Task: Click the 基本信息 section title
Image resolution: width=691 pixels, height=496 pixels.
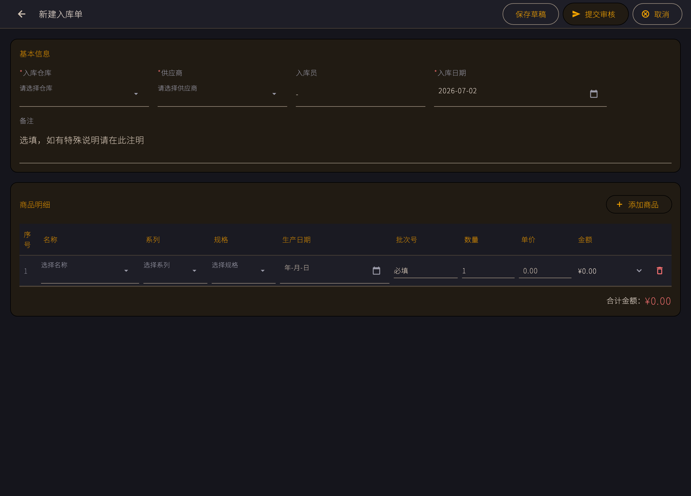Action: tap(35, 54)
